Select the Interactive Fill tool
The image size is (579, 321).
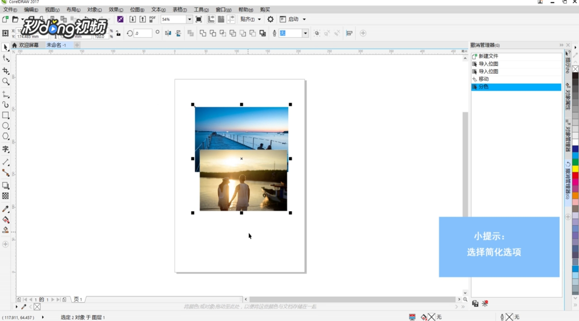(5, 220)
